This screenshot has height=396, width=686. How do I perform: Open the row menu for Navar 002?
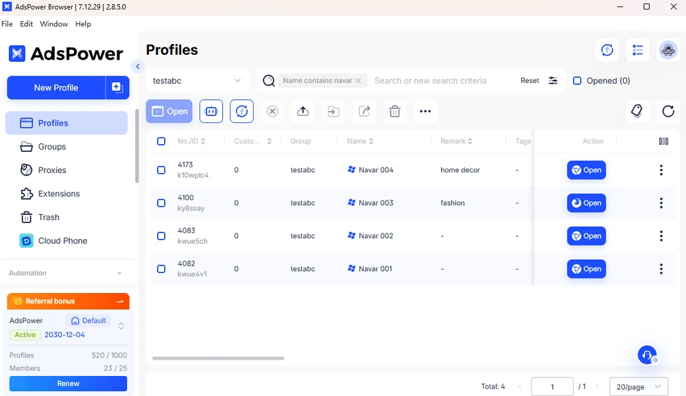(x=661, y=236)
